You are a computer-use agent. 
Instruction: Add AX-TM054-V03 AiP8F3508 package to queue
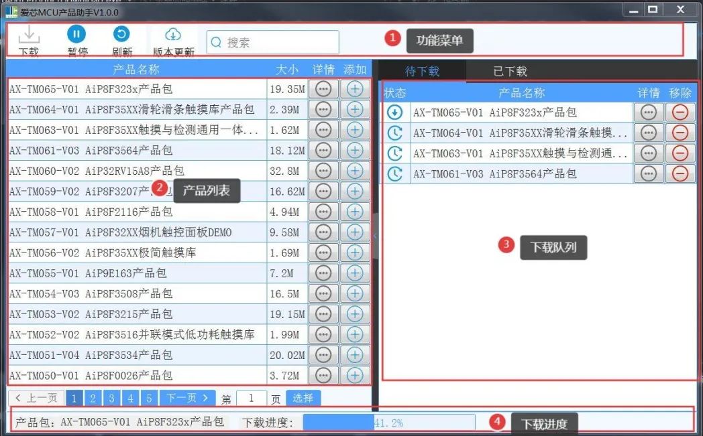pyautogui.click(x=355, y=293)
